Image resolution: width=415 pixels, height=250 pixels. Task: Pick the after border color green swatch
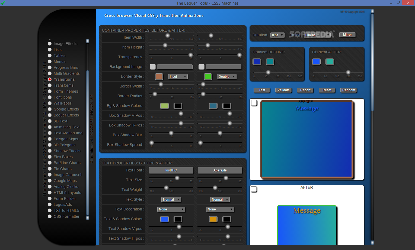[208, 77]
